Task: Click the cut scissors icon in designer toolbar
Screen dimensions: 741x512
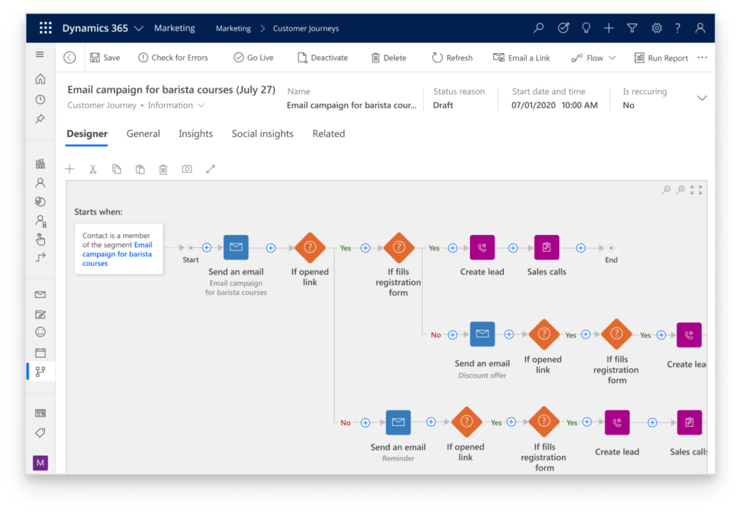Action: coord(93,169)
